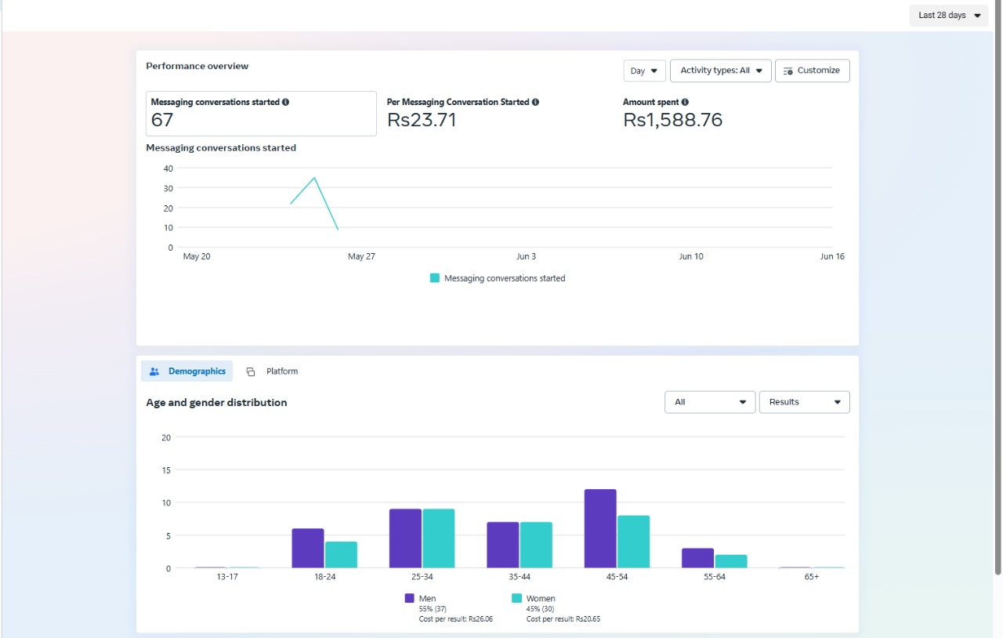This screenshot has width=1003, height=638.
Task: Select the Messaging conversations started metric card
Action: (261, 114)
